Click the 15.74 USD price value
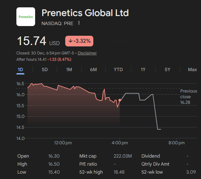Image resolution: width=201 pixels, height=179 pixels. pyautogui.click(x=32, y=41)
